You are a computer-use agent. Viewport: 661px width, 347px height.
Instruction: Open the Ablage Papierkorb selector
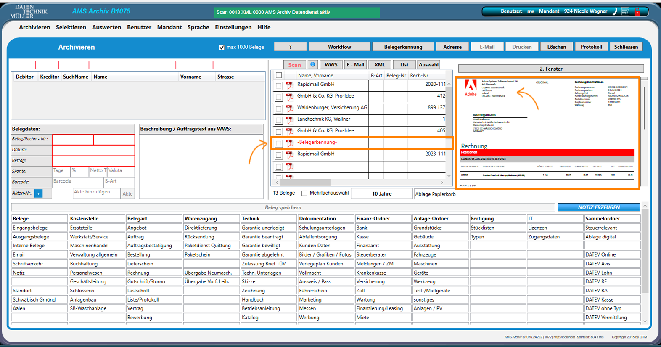click(444, 194)
